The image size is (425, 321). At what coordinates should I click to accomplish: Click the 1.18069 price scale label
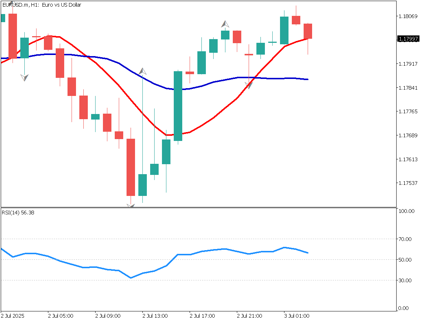pos(408,16)
